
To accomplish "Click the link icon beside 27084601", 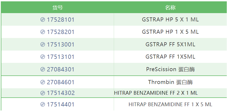I will click(42, 82).
